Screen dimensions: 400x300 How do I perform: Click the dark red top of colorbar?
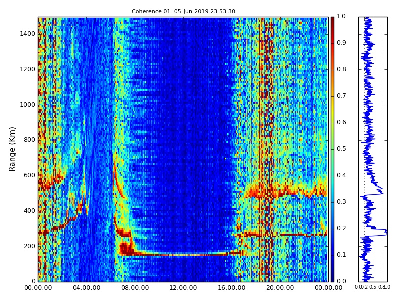332,23
